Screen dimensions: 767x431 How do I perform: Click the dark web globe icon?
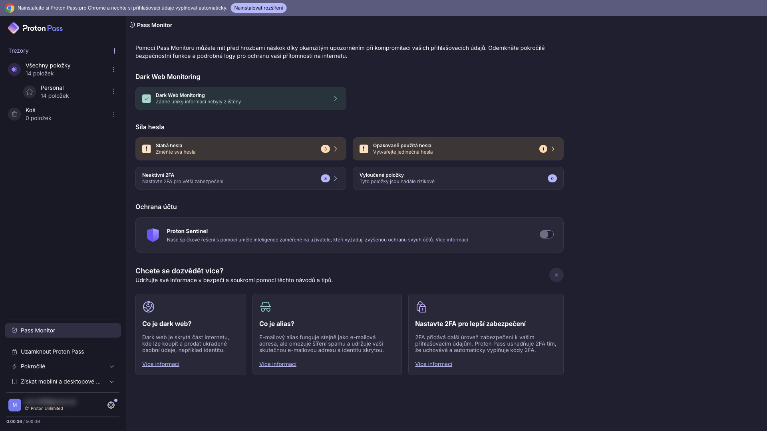tap(149, 306)
